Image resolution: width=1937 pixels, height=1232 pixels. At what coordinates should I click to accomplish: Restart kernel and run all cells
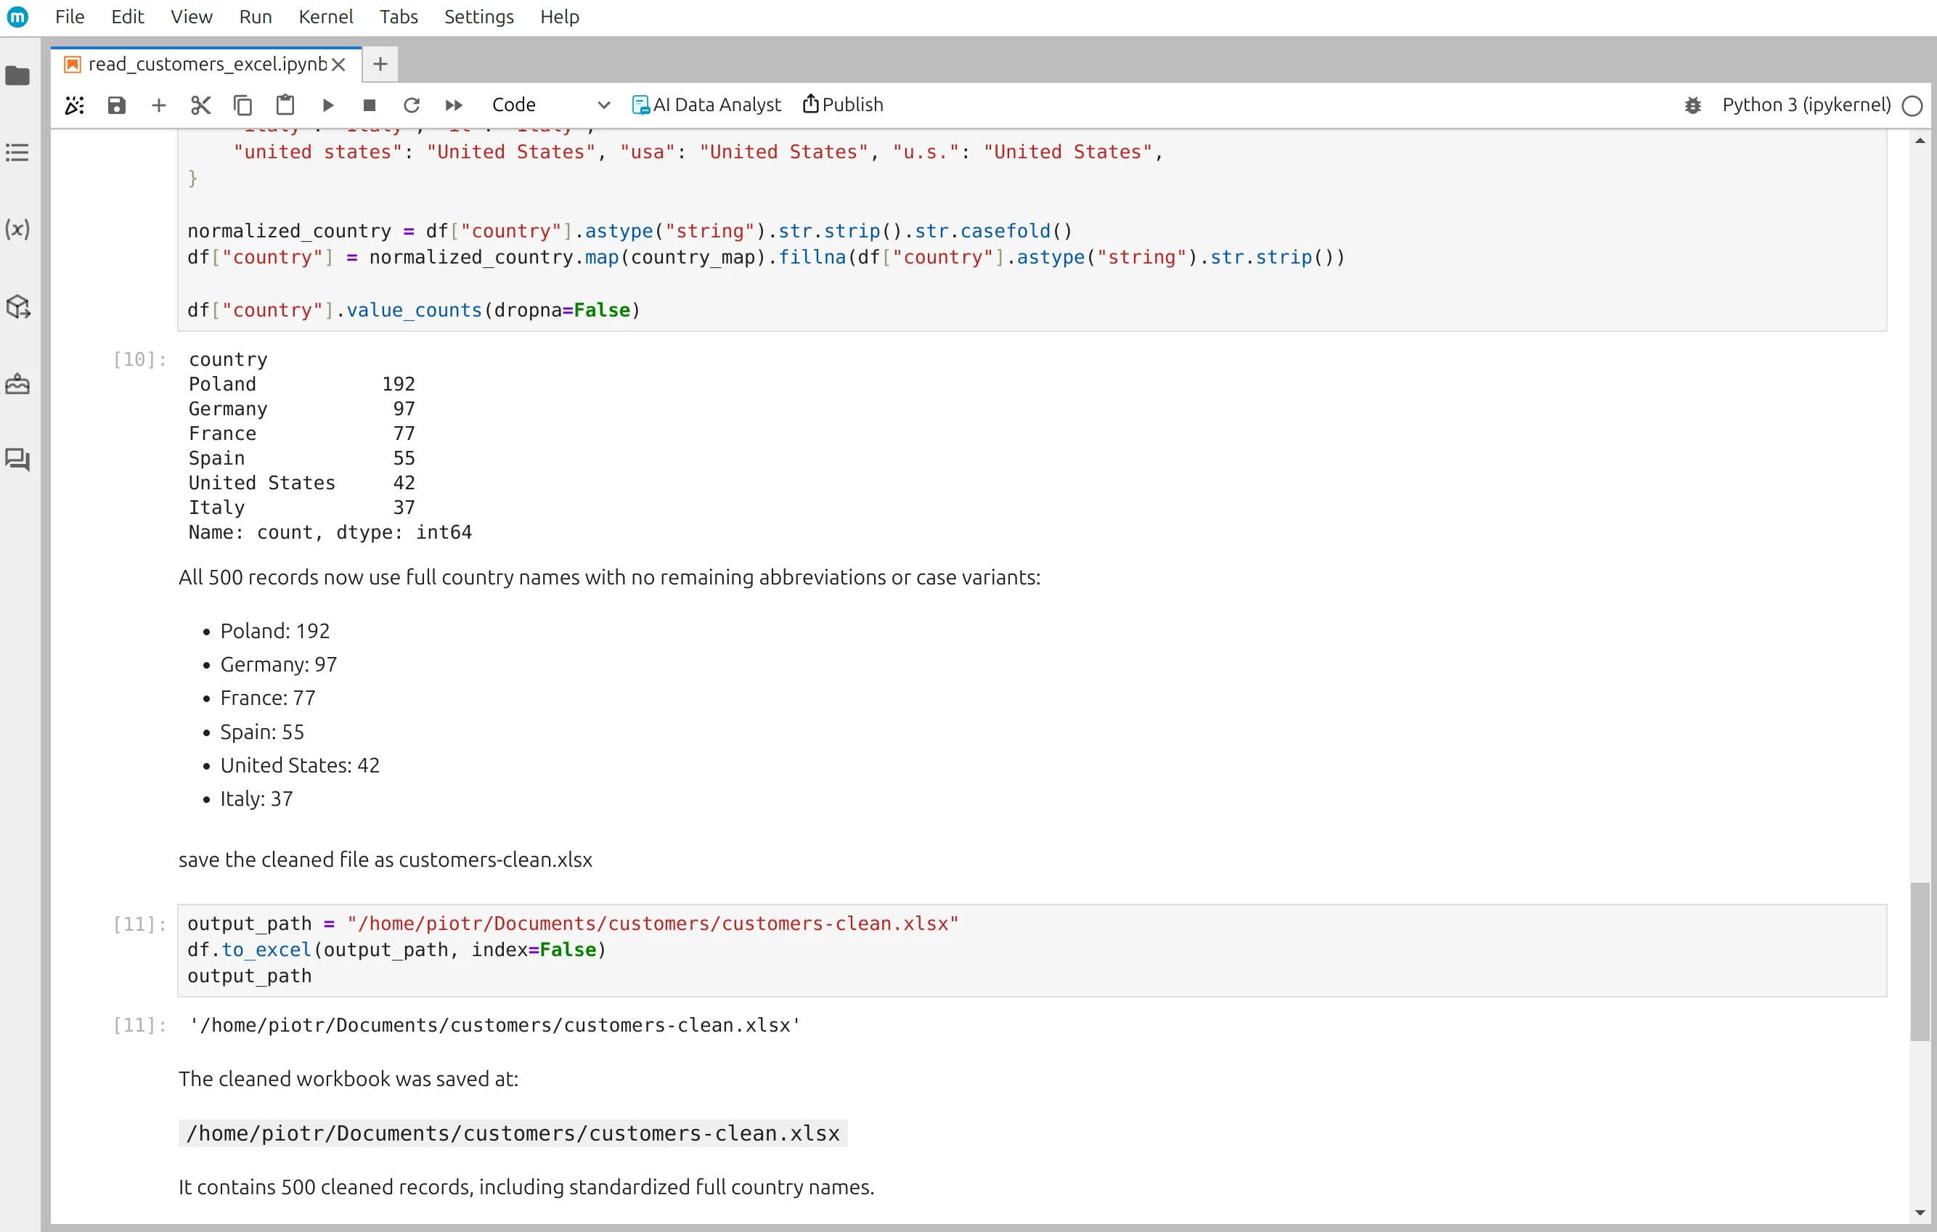(454, 105)
